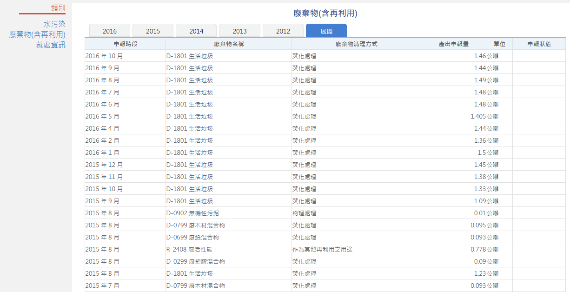Select the 2015 年 7 月 cell

click(x=125, y=285)
